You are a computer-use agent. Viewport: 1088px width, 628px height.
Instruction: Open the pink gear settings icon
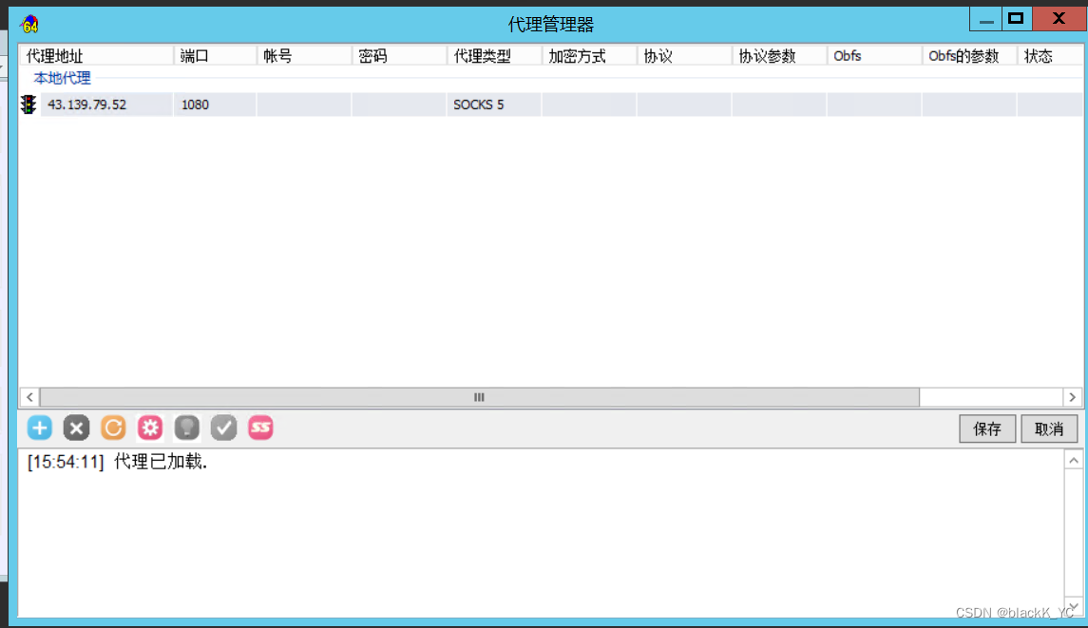(150, 428)
